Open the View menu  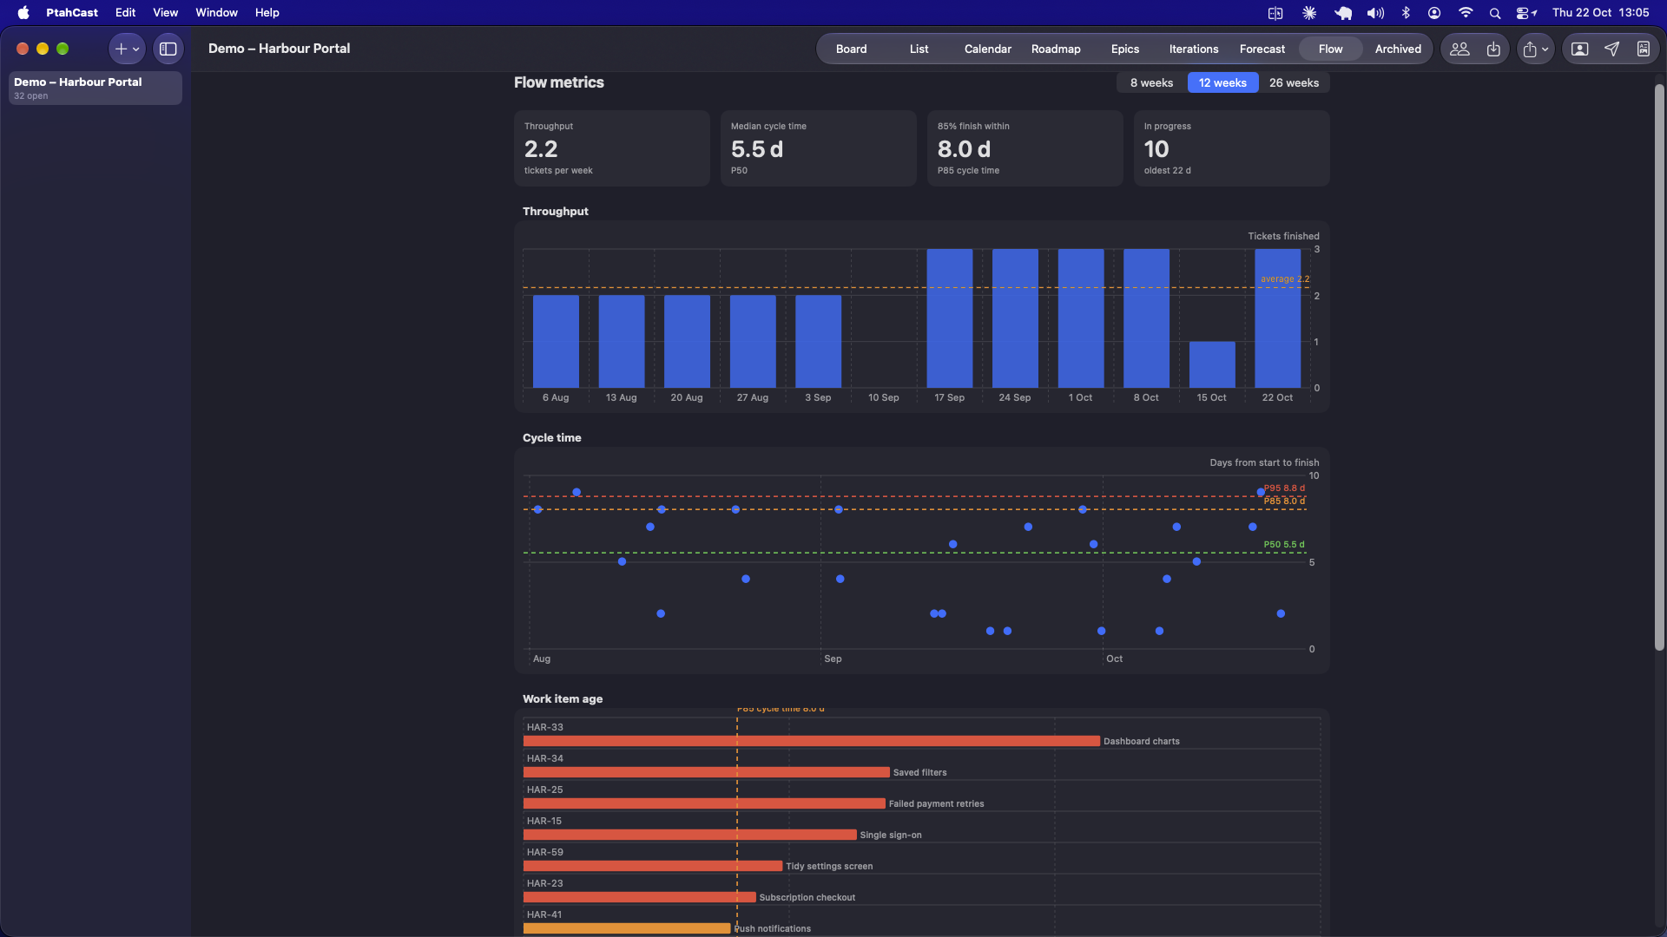[165, 13]
